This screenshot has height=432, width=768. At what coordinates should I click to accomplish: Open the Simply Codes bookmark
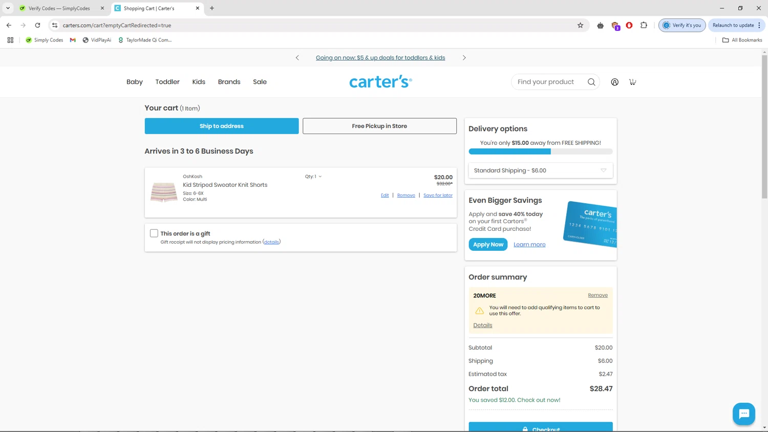pos(44,40)
